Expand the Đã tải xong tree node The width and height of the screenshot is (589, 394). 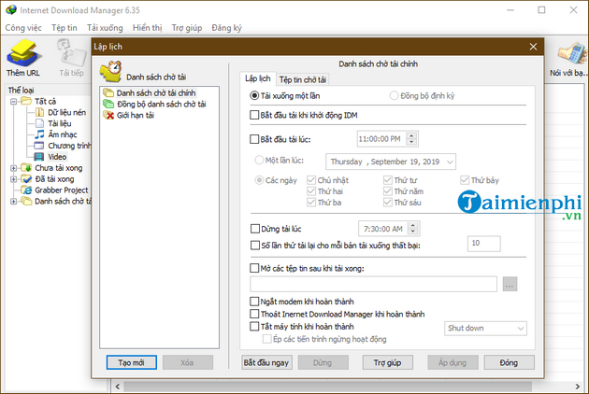tap(13, 179)
